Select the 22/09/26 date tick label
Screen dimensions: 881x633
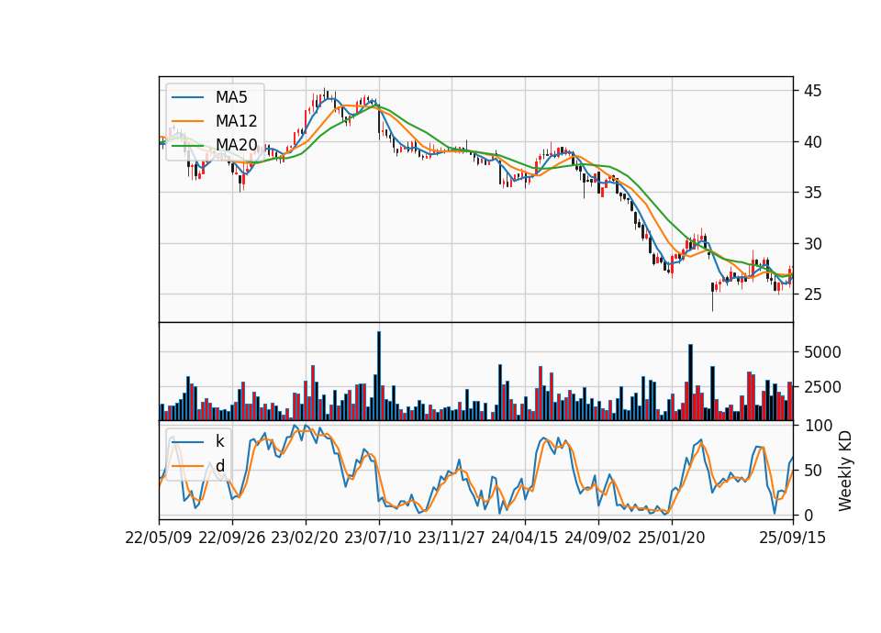click(x=232, y=538)
